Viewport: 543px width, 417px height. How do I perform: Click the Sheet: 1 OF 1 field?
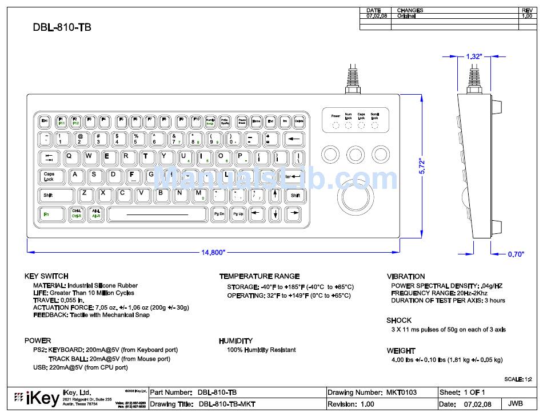[488, 392]
